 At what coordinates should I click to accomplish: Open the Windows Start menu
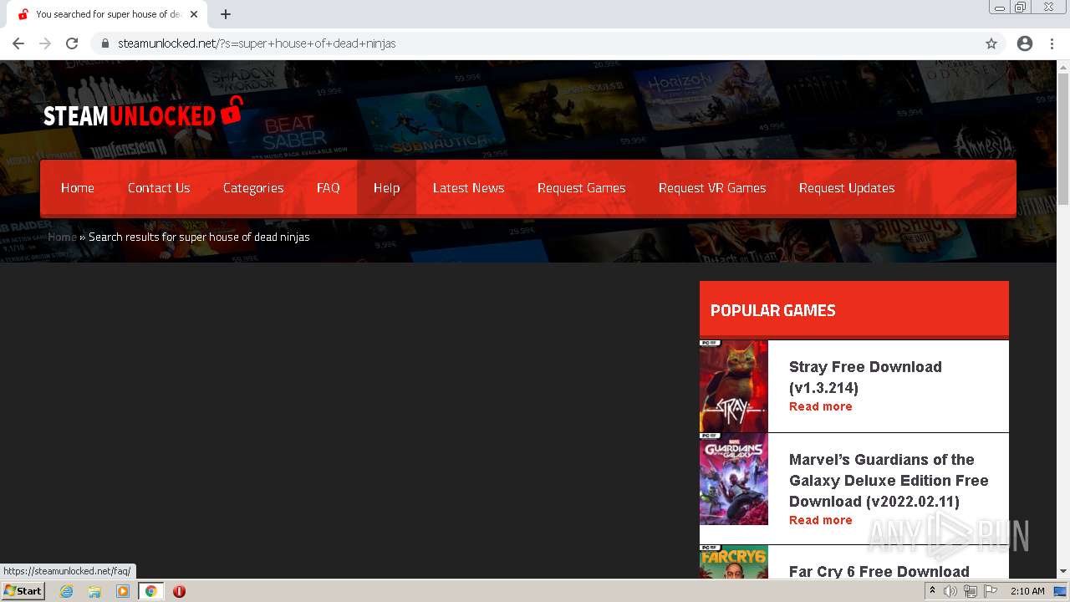[23, 591]
